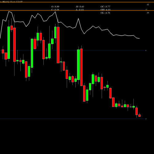Viewport: 154px width, 154px height.
Task: Select the "OL: 4.76" value
Action: (105, 13)
